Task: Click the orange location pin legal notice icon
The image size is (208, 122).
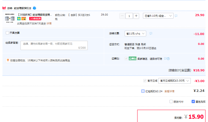Action: click(8, 60)
